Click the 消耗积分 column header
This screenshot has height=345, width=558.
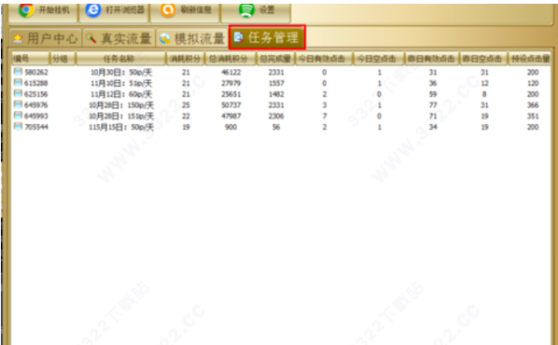click(x=185, y=59)
